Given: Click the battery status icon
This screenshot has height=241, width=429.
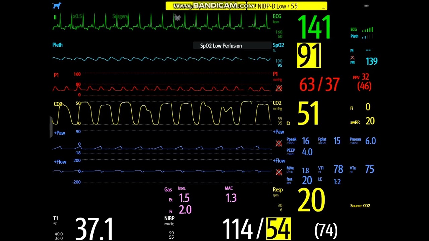Looking at the screenshot, I should 366,6.
